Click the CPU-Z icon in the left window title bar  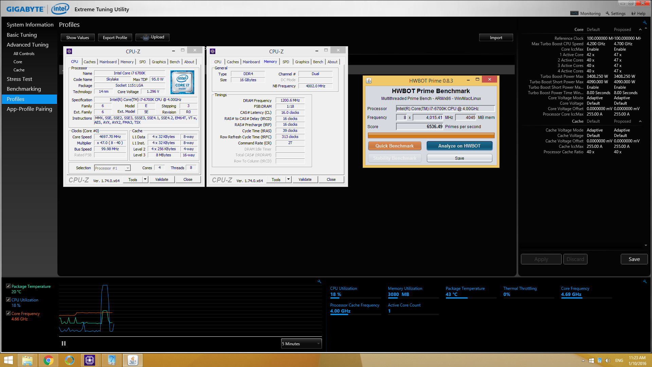coord(69,51)
